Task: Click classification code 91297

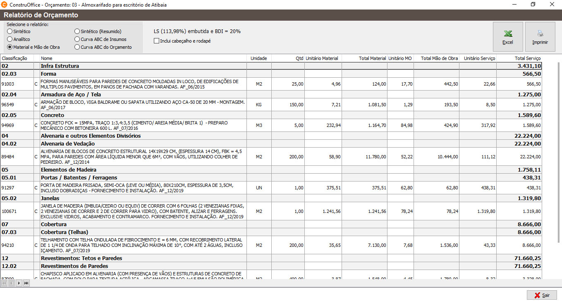Action: pyautogui.click(x=8, y=188)
